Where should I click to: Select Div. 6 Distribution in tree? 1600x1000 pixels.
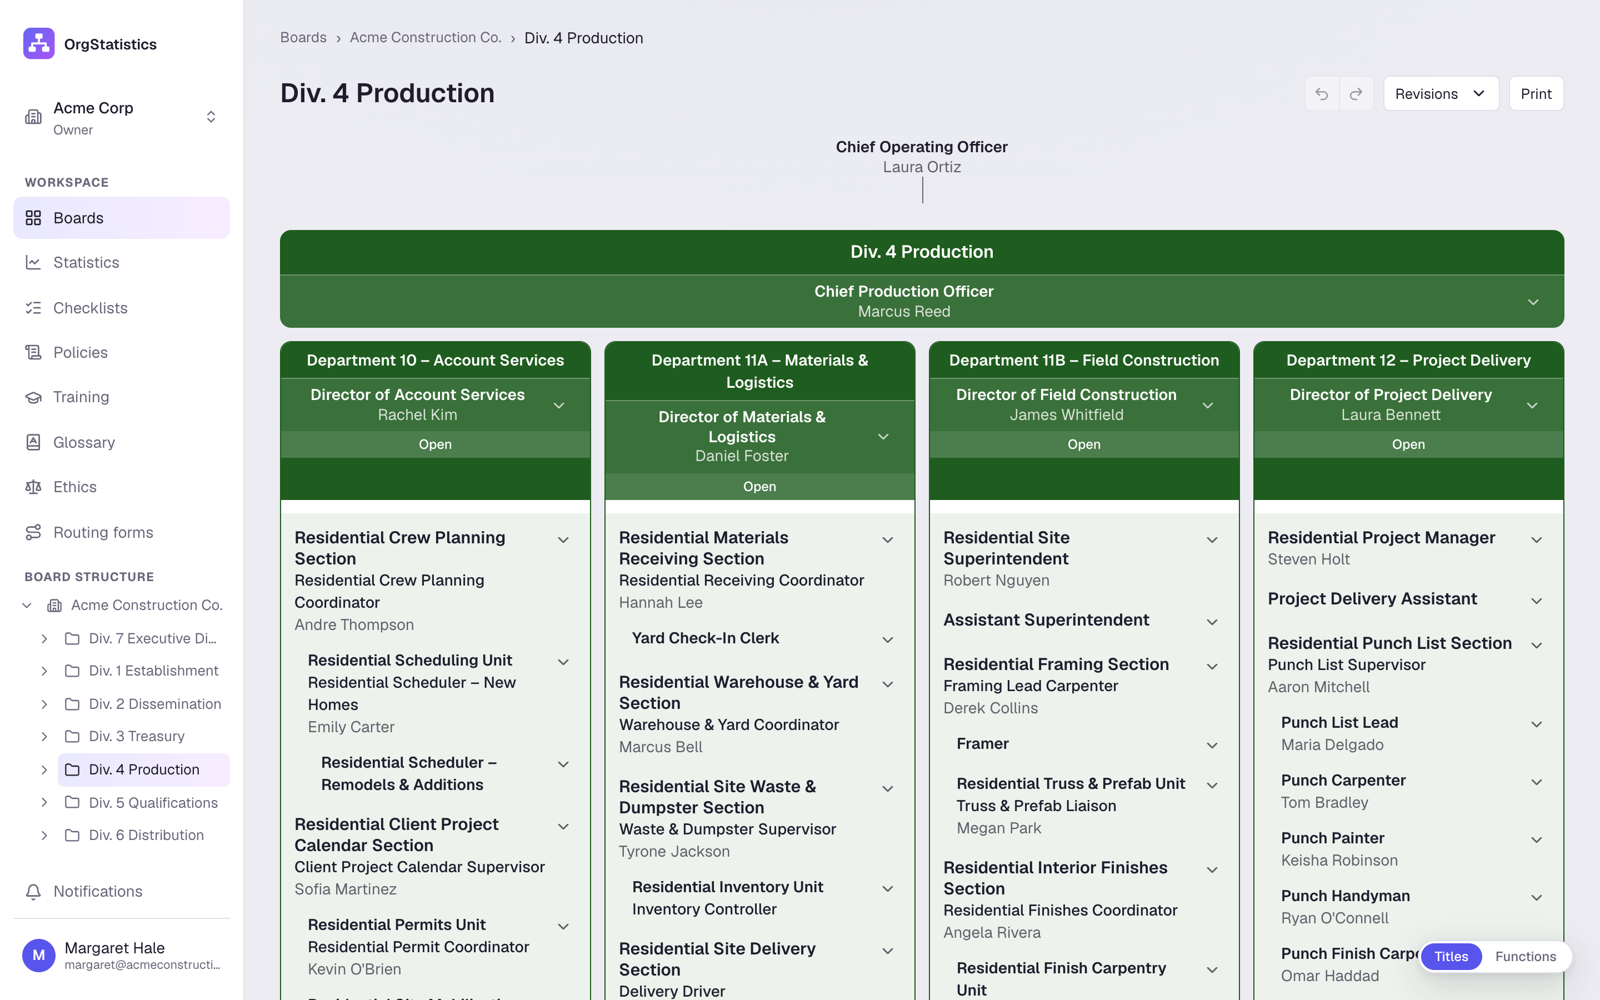coord(143,834)
